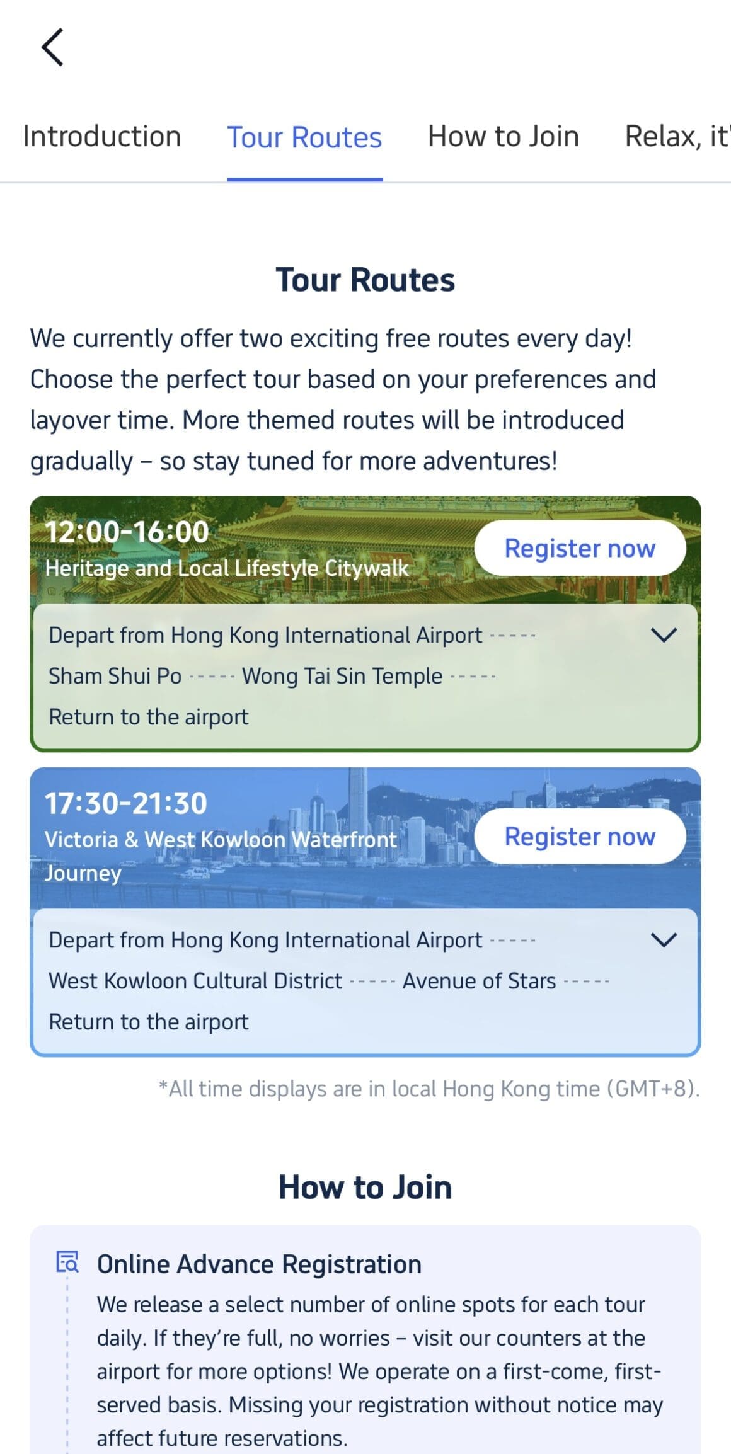The width and height of the screenshot is (731, 1454).
Task: Expand the Heritage Citywalk route details chevron
Action: 664,635
